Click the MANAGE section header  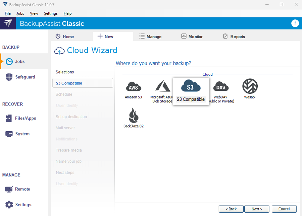11,175
